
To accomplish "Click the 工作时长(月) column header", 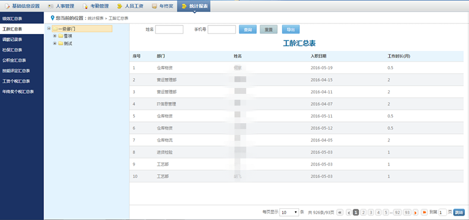I will [399, 56].
